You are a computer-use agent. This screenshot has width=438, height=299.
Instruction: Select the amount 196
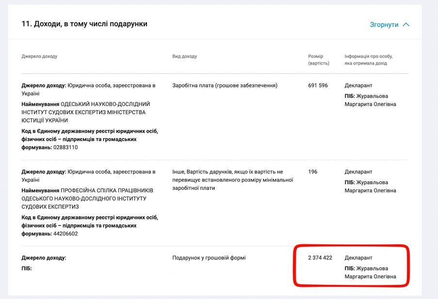click(313, 172)
